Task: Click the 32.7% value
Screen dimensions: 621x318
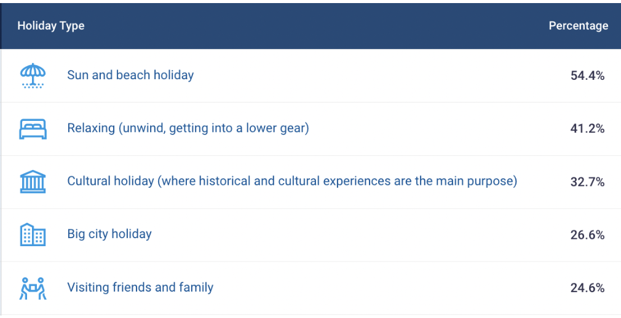Action: 587,182
